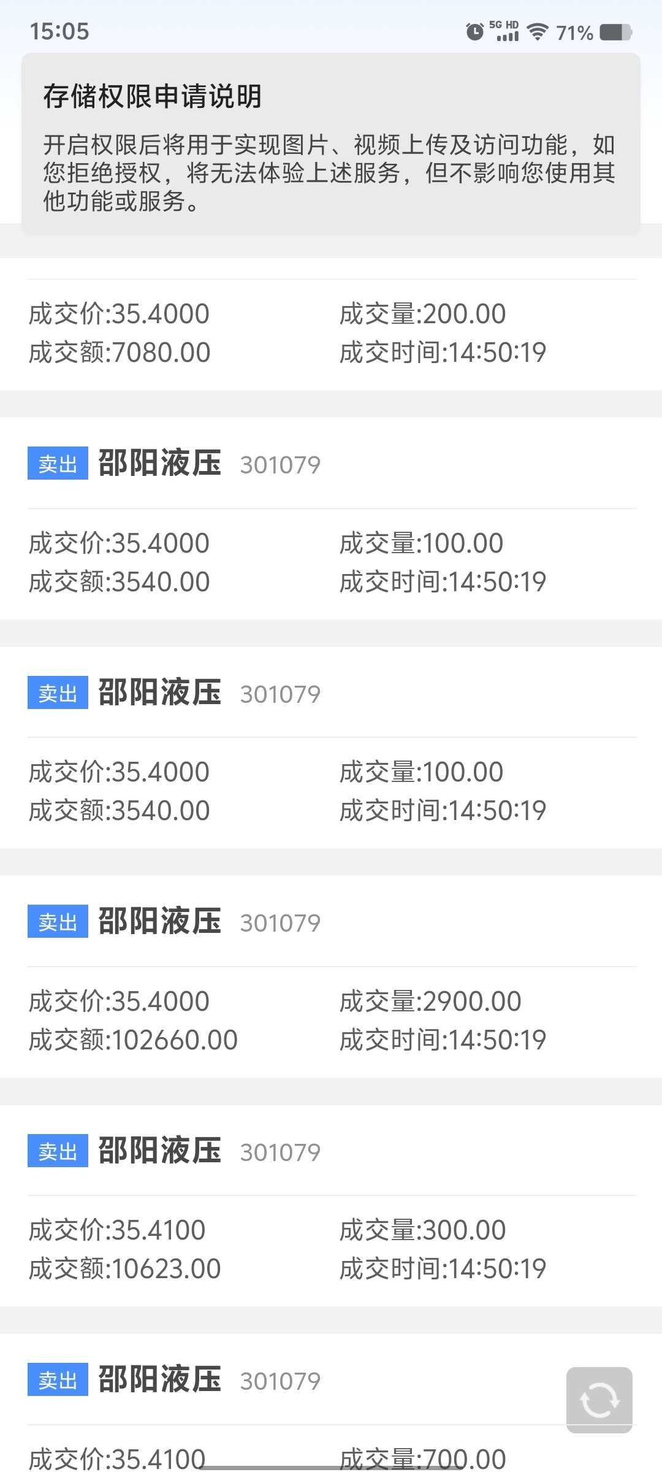Tap 卖出 tag of the 700.00 volume record

point(58,1379)
